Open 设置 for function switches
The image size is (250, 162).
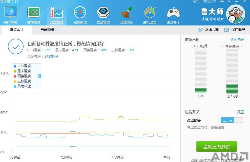[x=240, y=112]
